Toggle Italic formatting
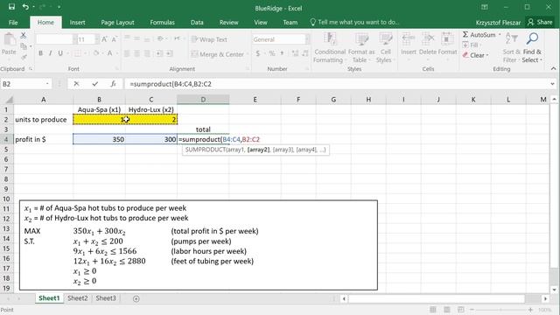The width and height of the screenshot is (560, 315). point(51,53)
